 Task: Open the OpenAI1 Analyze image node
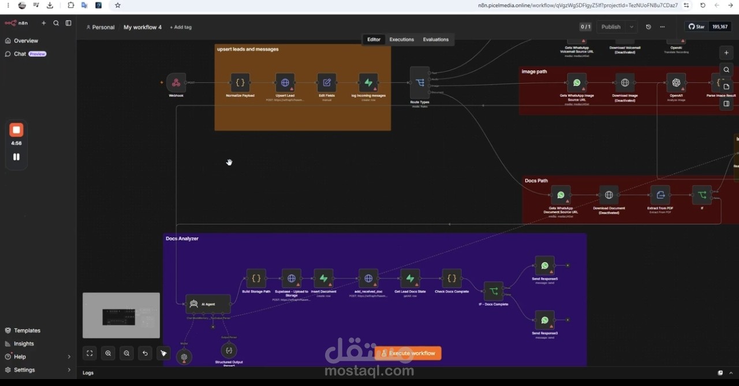coord(676,83)
